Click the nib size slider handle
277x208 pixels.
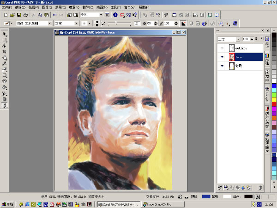point(117,23)
